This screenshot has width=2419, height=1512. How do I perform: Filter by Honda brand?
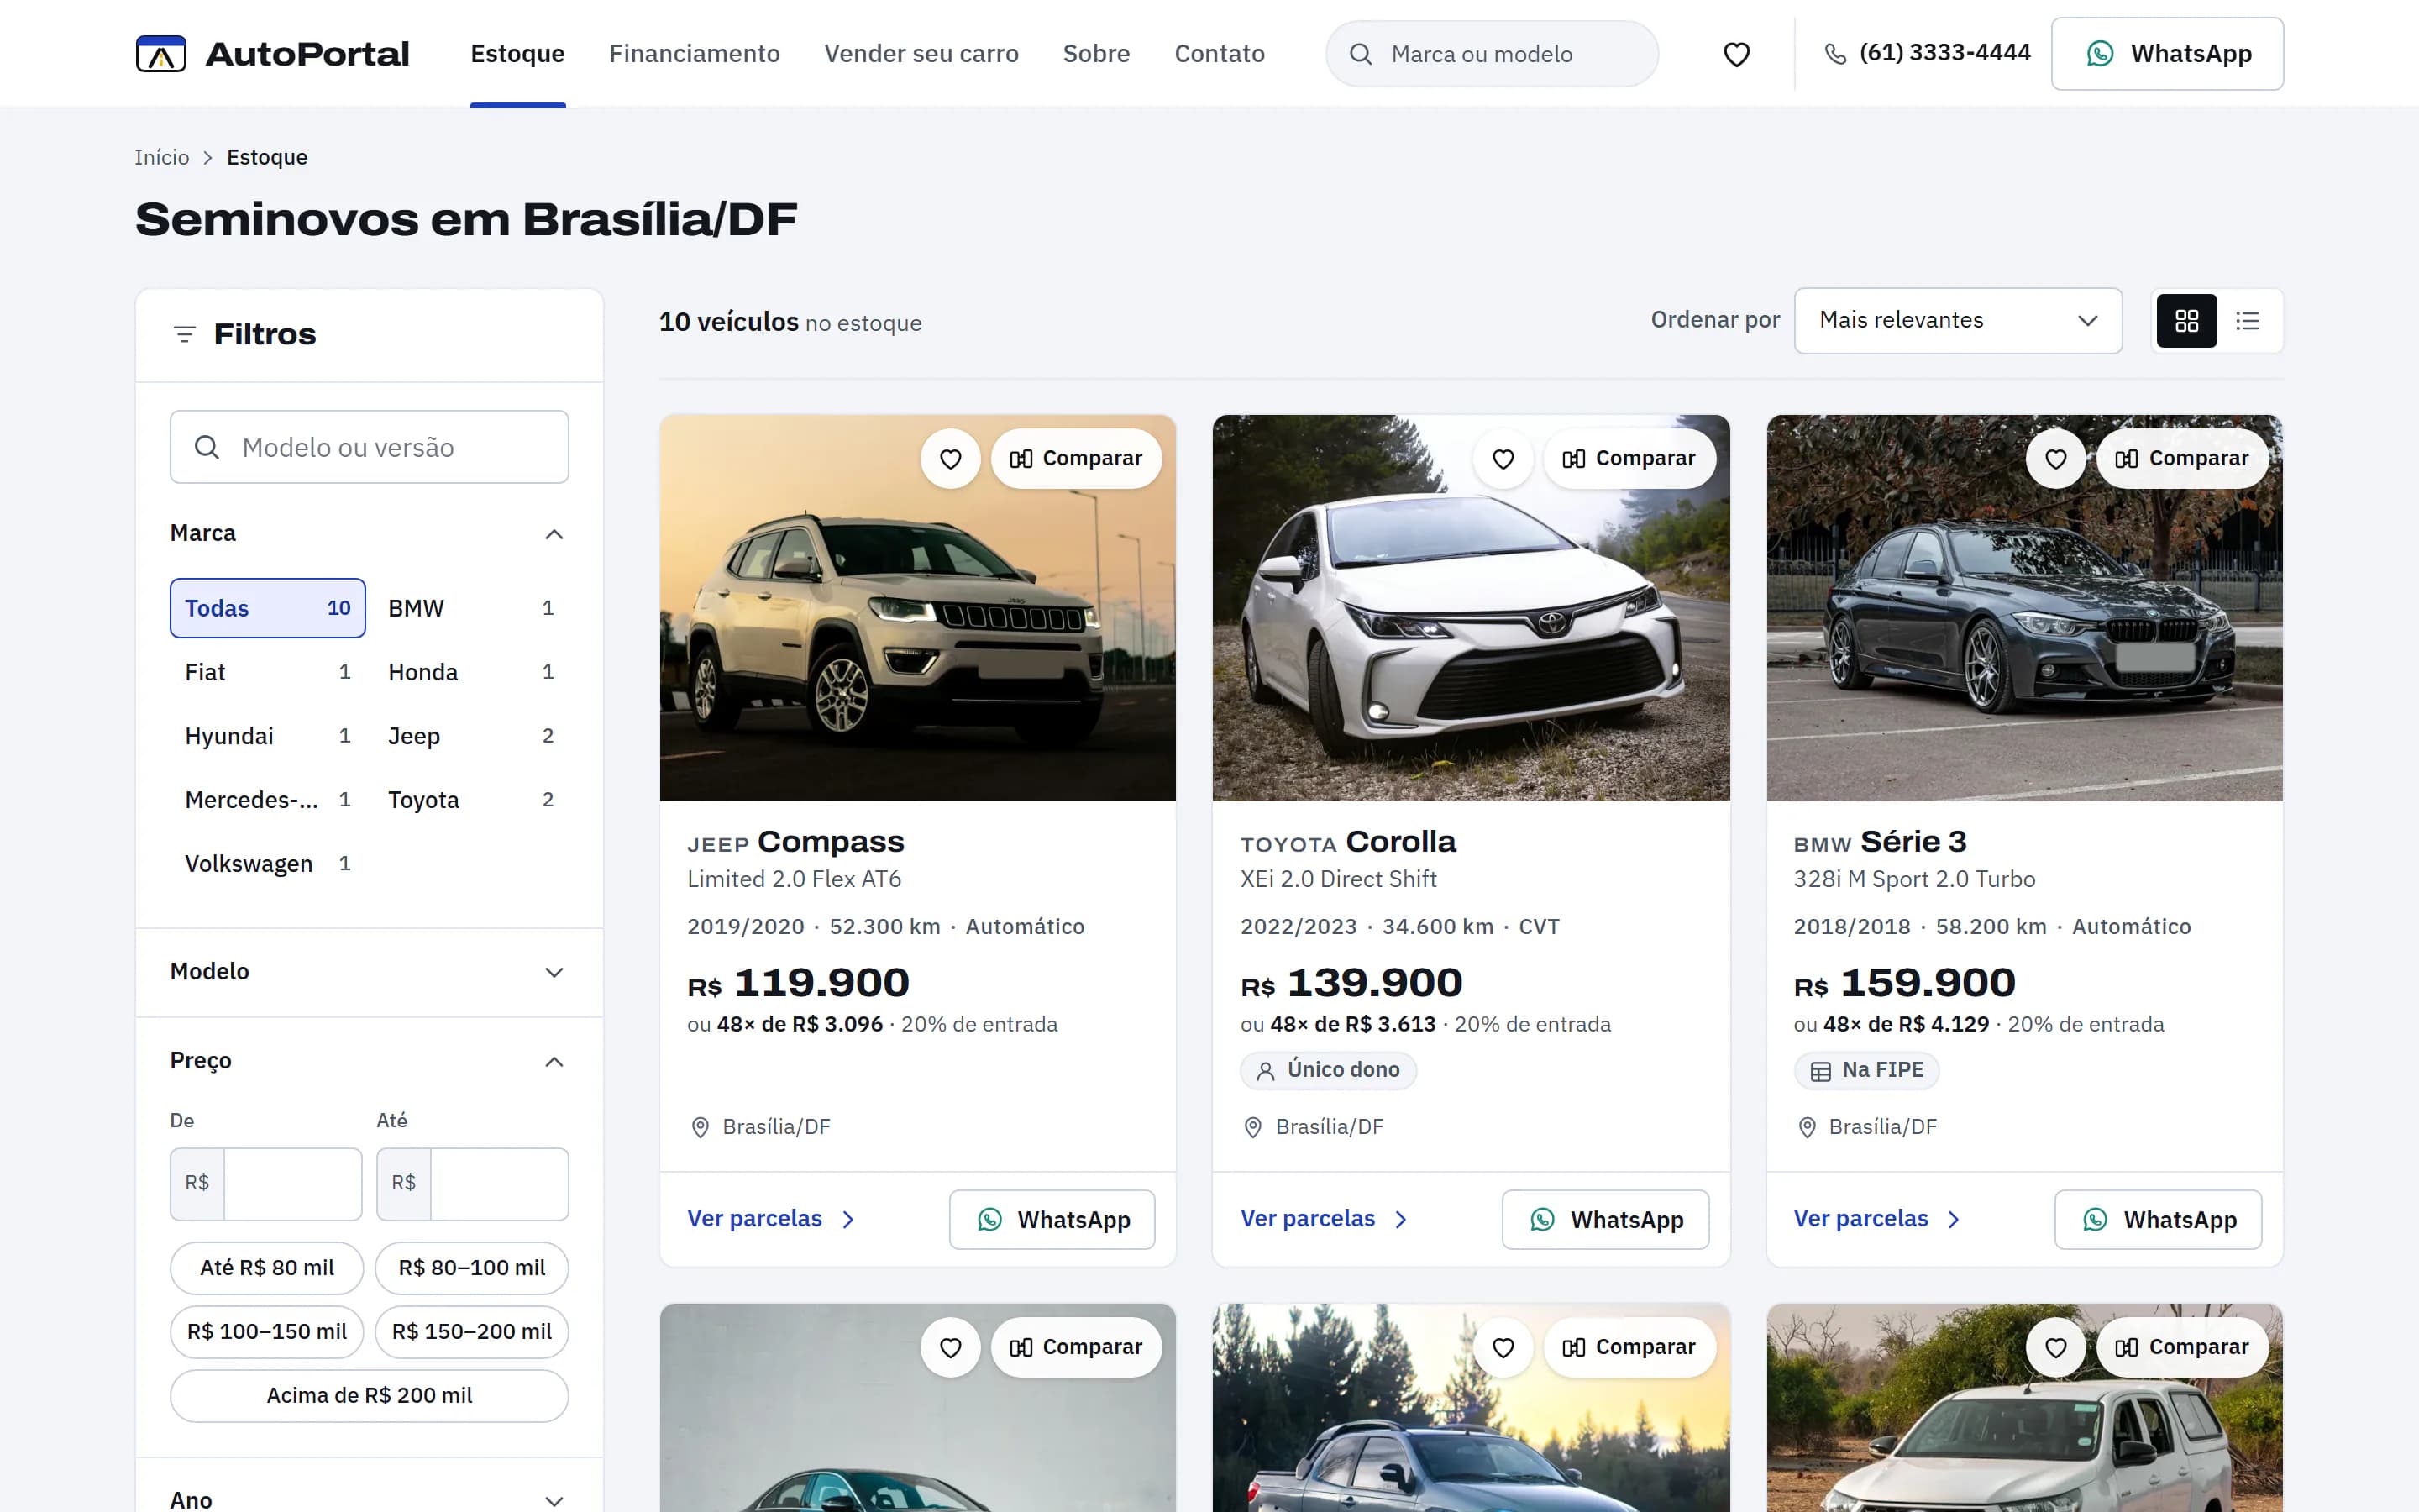click(471, 672)
